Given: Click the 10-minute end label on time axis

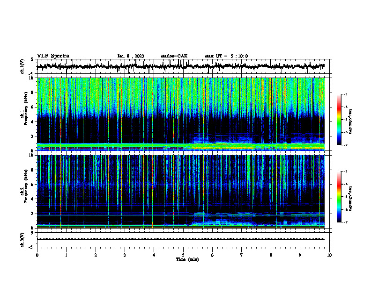Looking at the screenshot, I should [x=329, y=255].
